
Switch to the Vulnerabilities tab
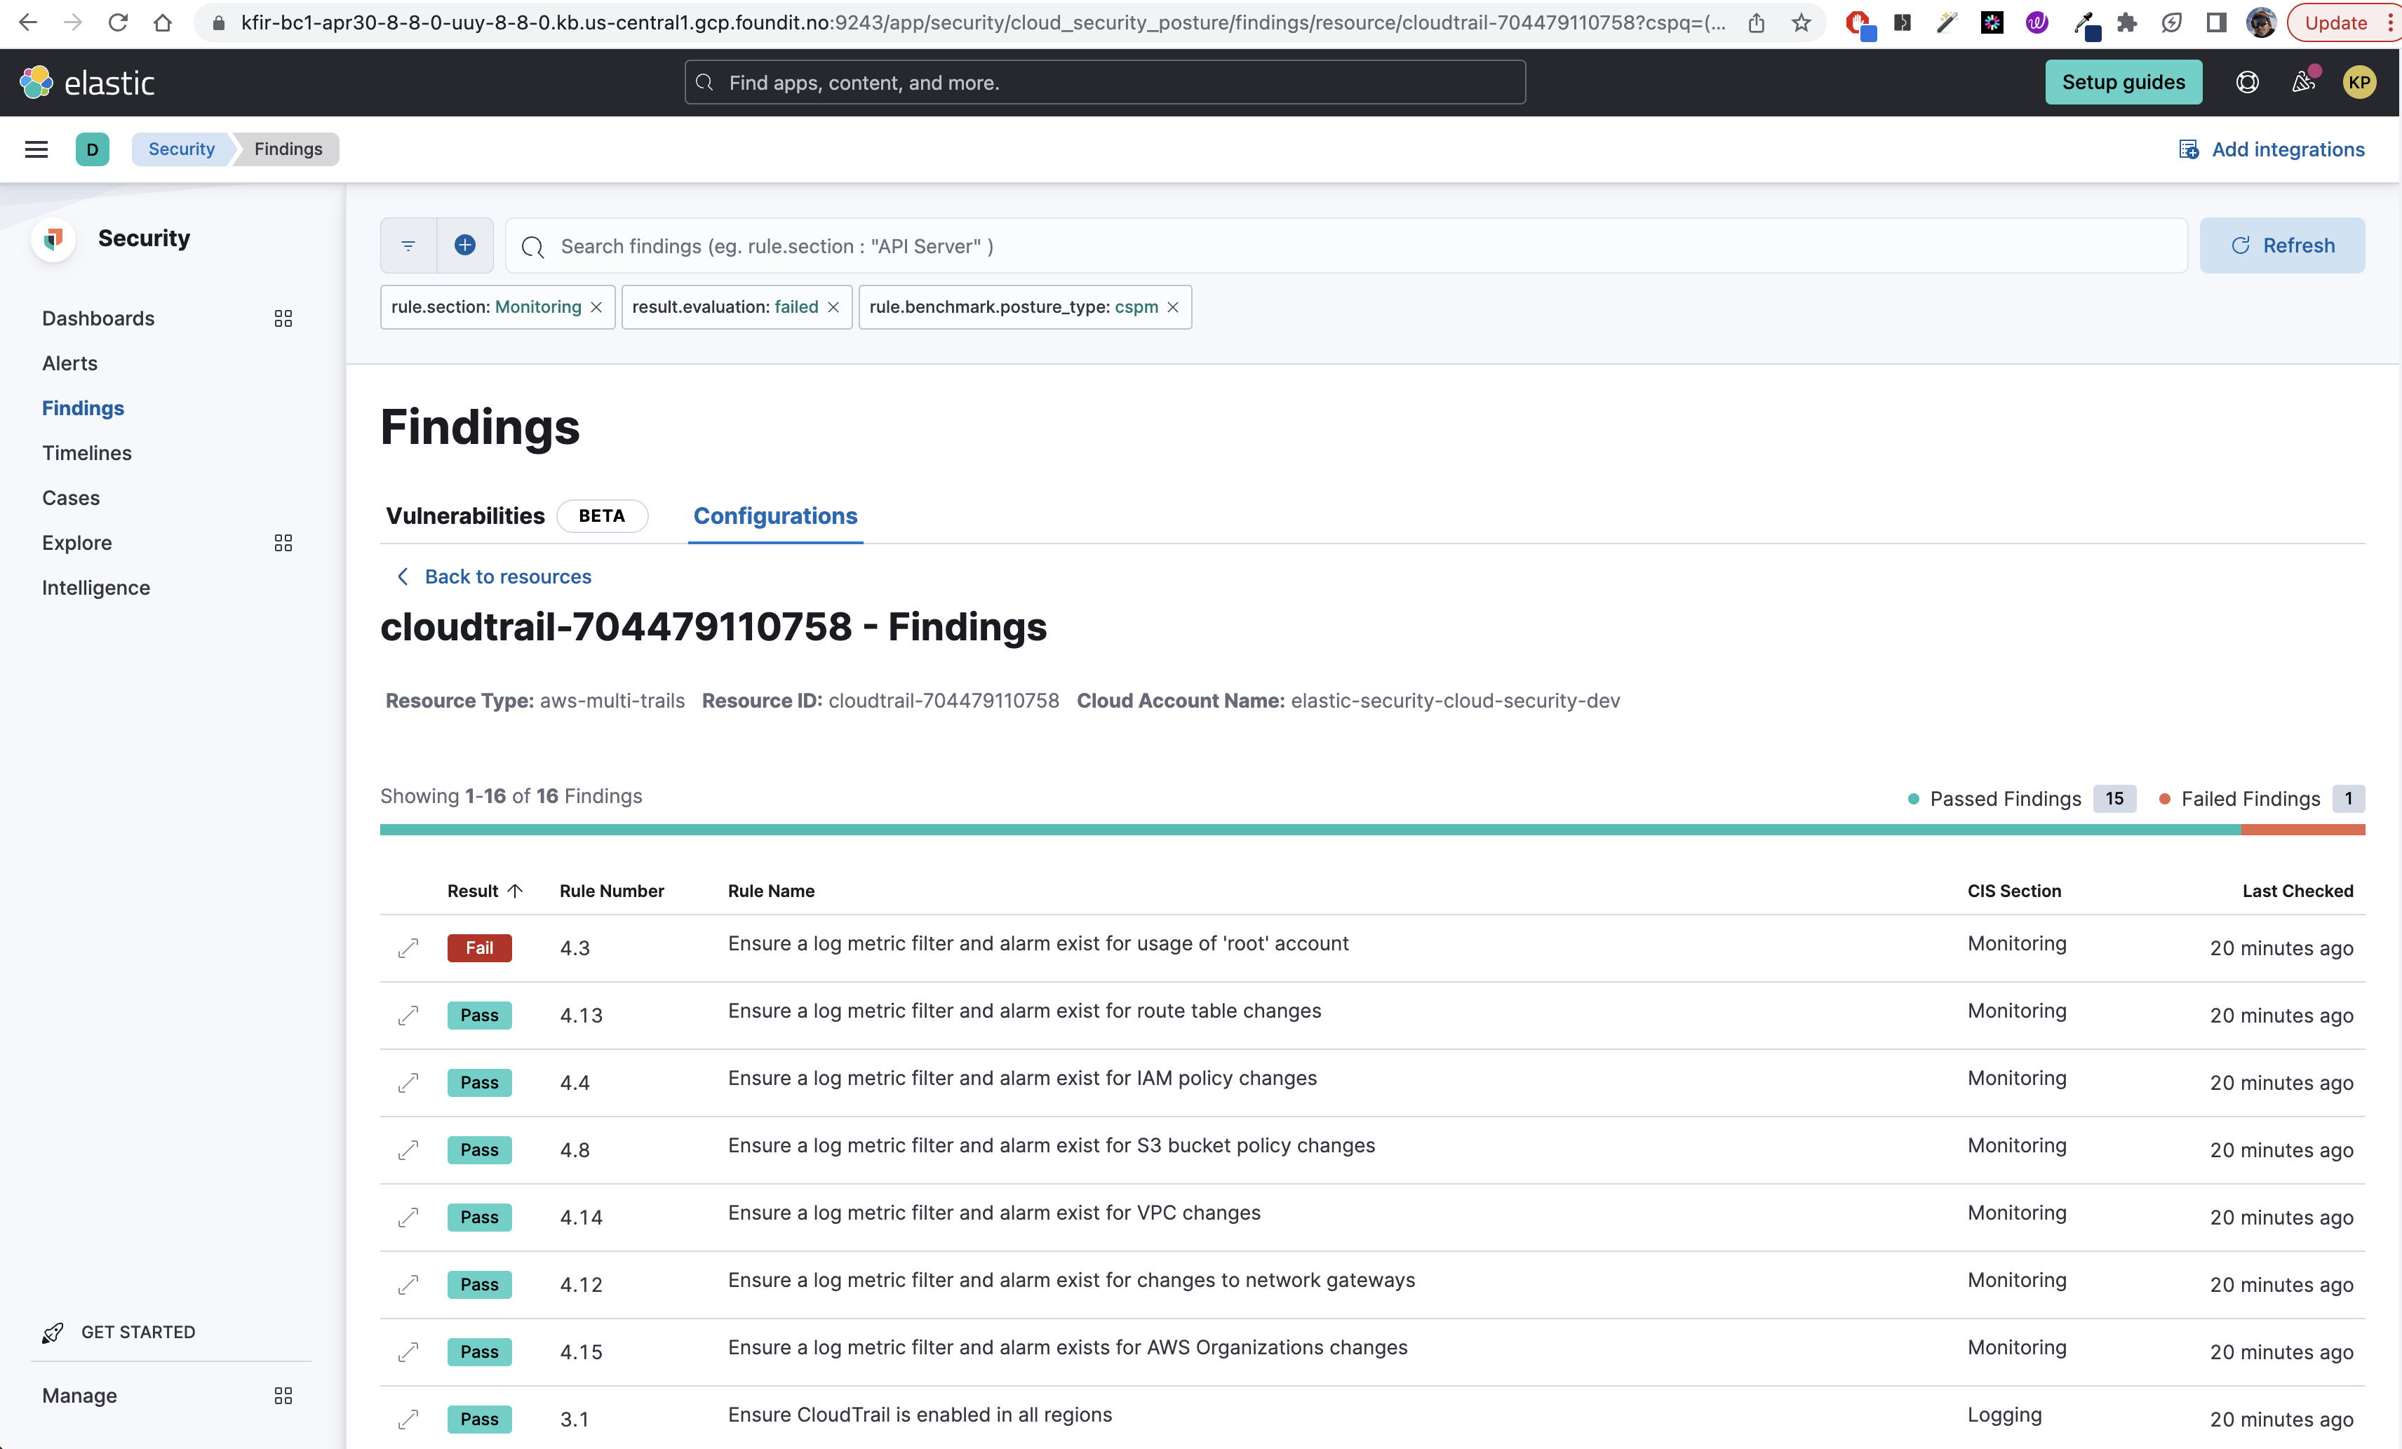465,515
